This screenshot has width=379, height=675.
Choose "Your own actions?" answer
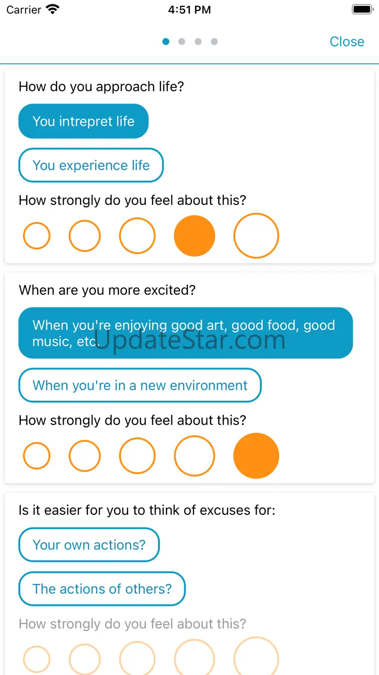(x=89, y=545)
